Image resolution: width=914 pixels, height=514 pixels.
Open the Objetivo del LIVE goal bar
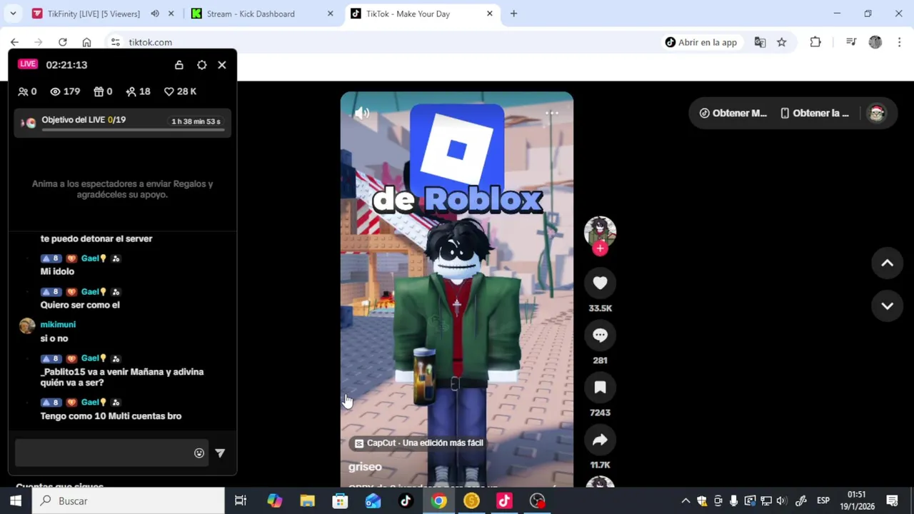point(122,122)
